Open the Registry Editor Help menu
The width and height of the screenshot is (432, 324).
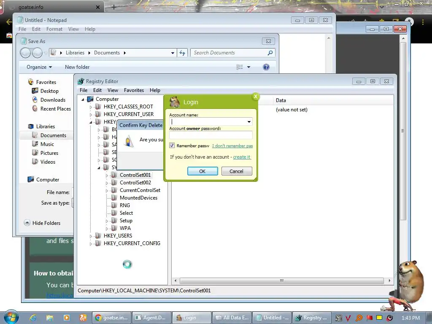[x=155, y=90]
